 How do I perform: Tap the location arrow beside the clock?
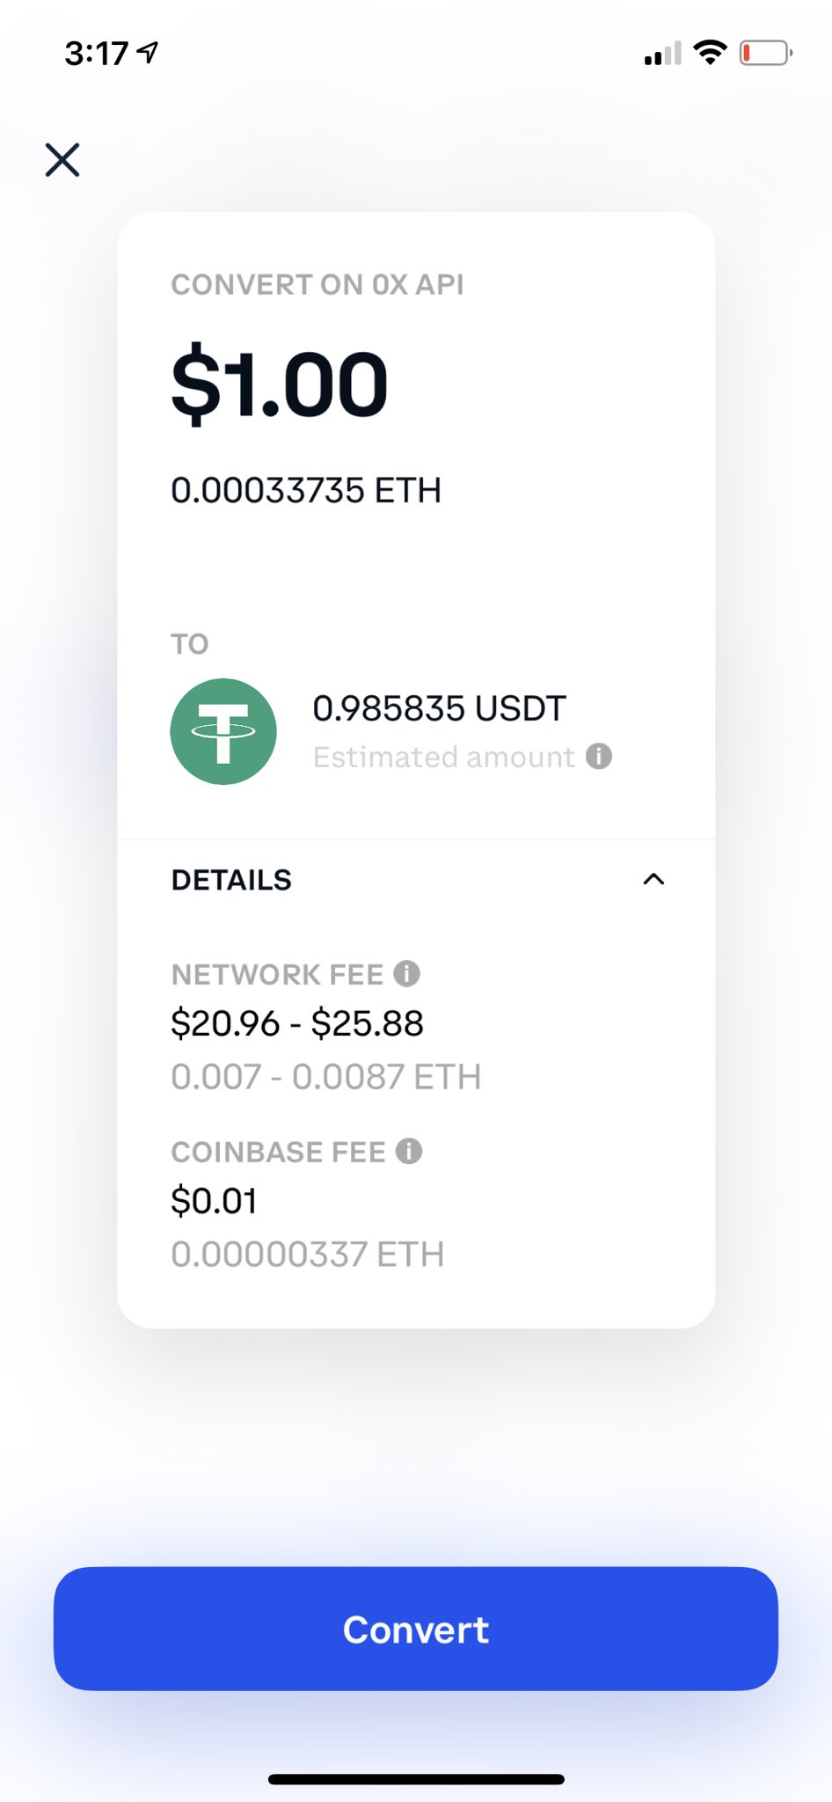(x=148, y=53)
